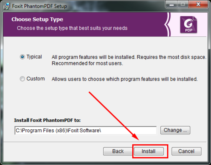Start installation with the Install button
This screenshot has height=165, width=211.
(149, 151)
